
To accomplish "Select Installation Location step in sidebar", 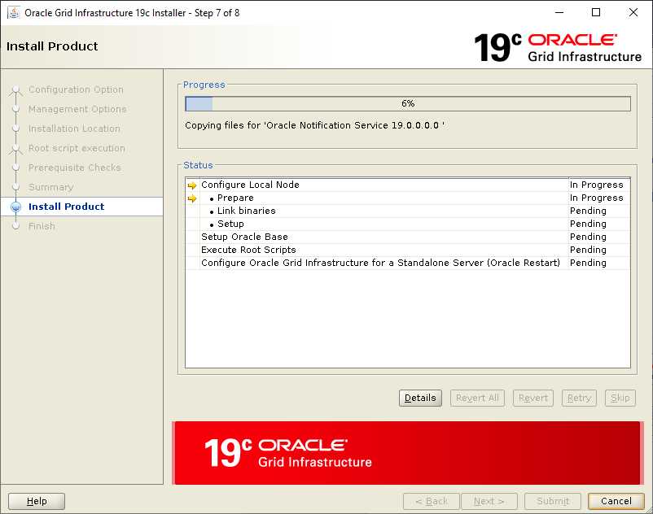I will click(x=74, y=128).
